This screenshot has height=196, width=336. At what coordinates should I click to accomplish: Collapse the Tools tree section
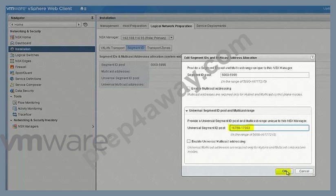11,97
